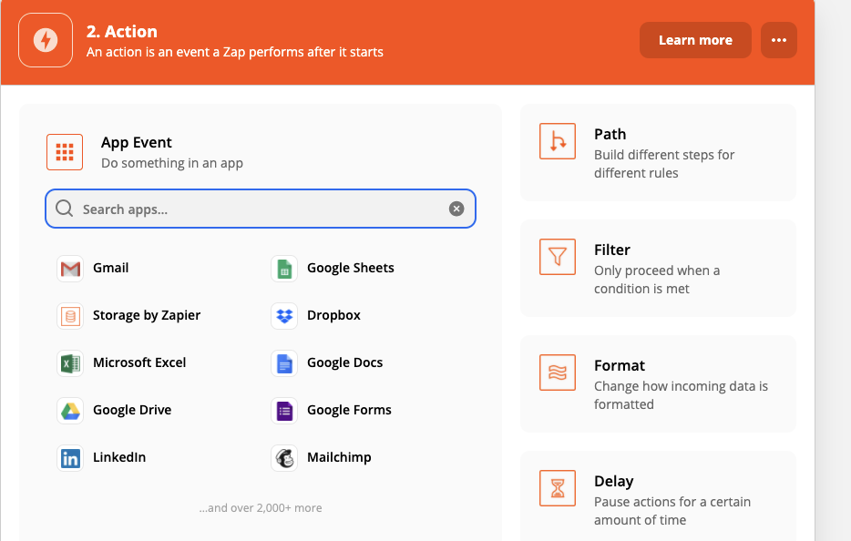Click the LinkedIn app icon
Screen dimensions: 851x541
click(70, 458)
